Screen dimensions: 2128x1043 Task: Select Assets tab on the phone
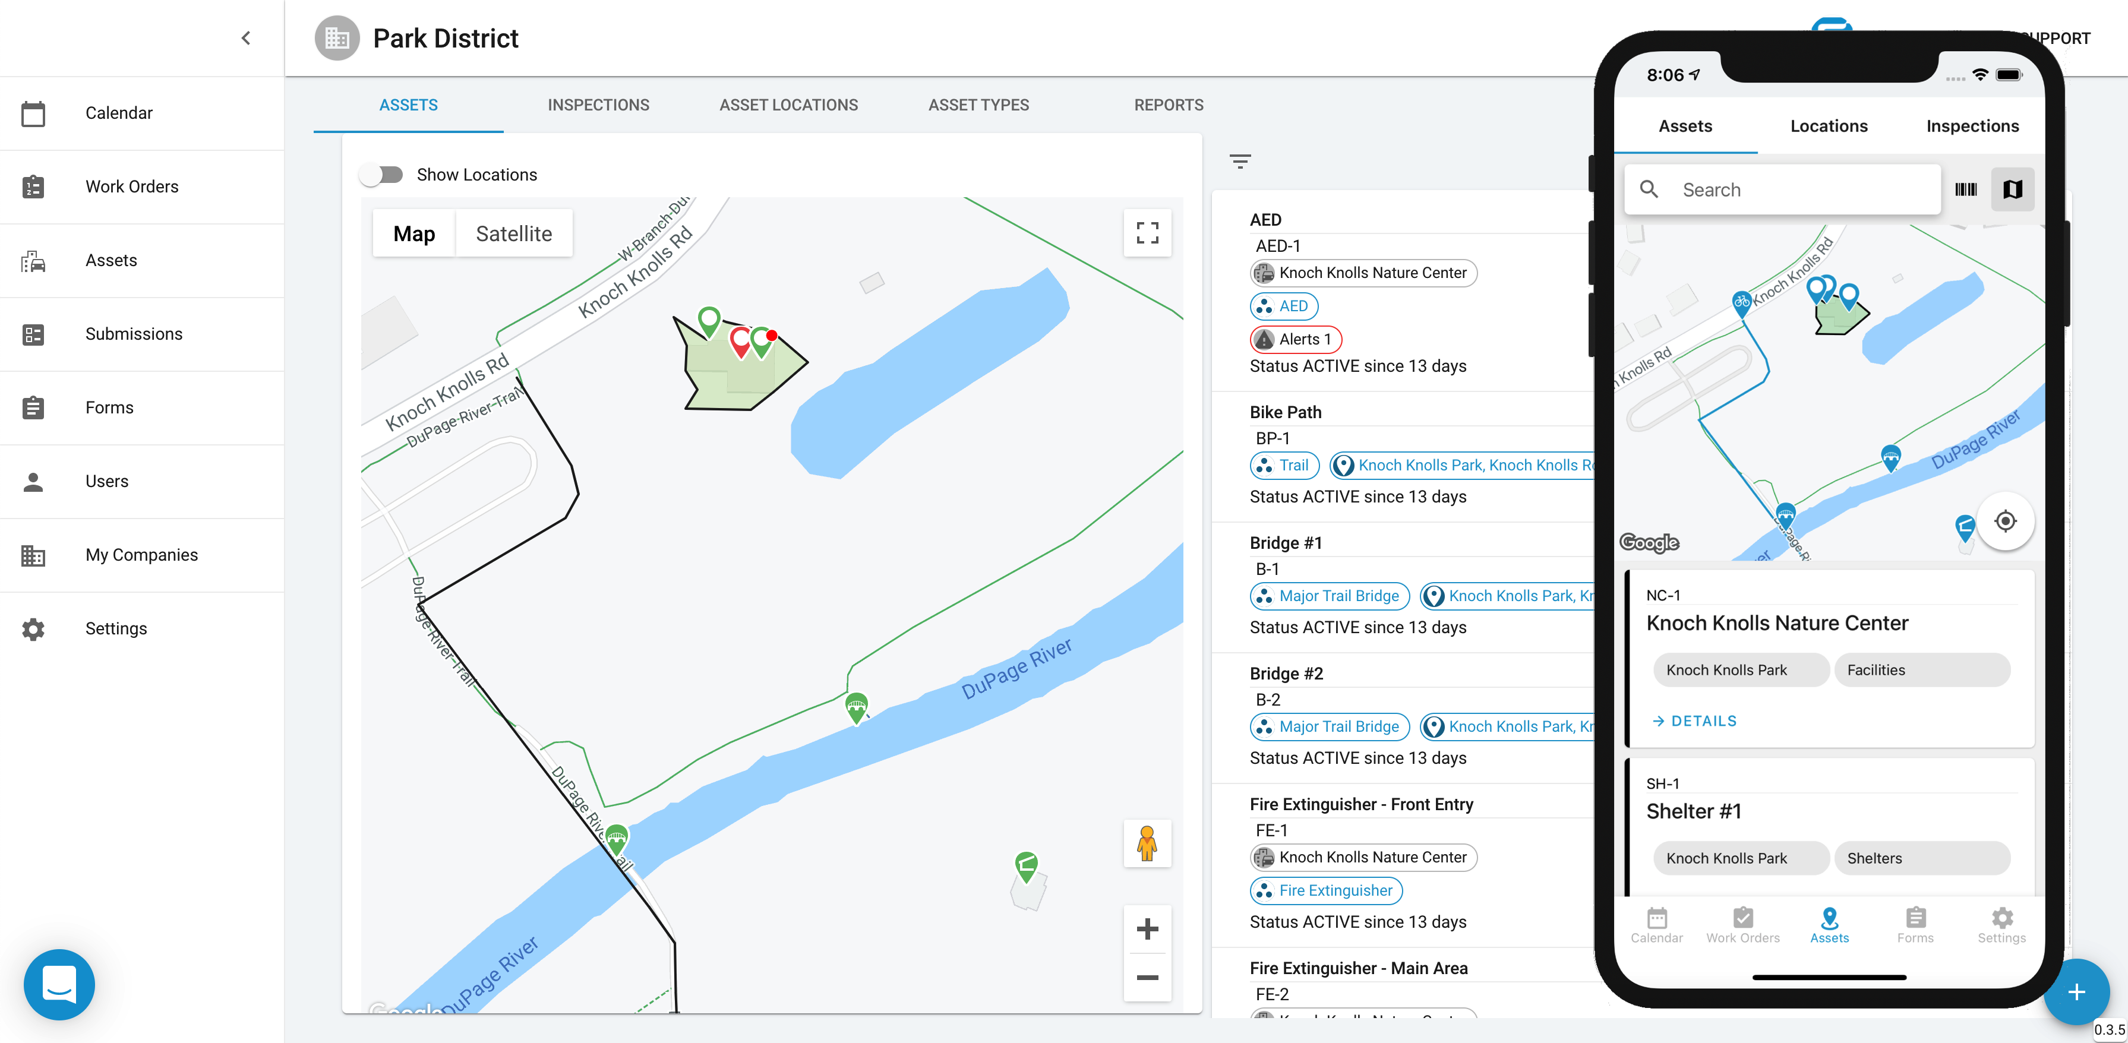pos(1685,127)
